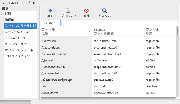Click the <<None>> cell

pos(101,60)
